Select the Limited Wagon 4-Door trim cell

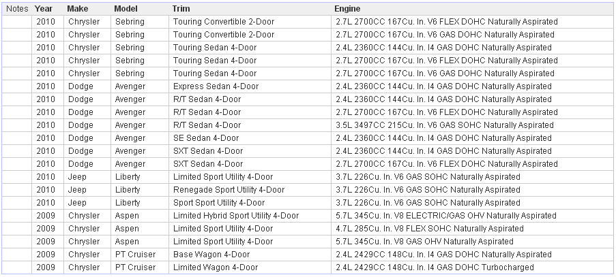216,267
